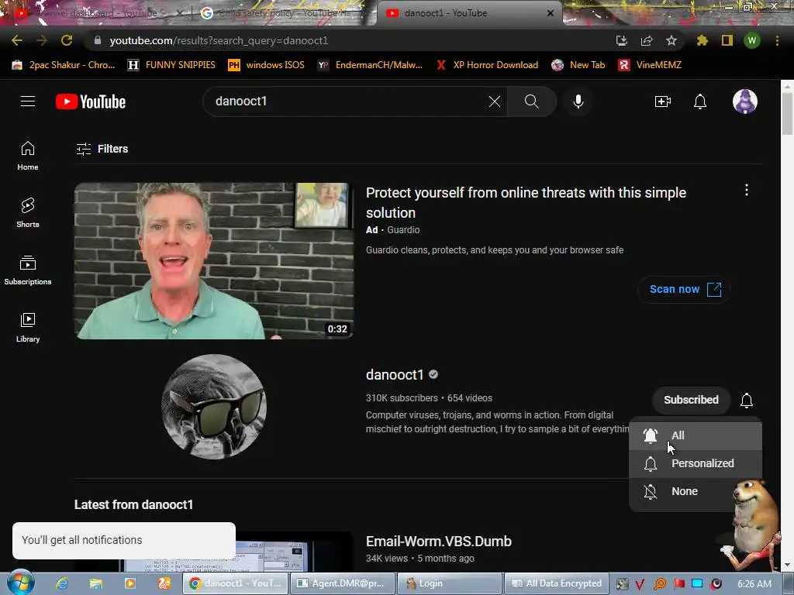Open the FUNNY SNIPPIES bookmark
This screenshot has height=595, width=794.
[171, 65]
